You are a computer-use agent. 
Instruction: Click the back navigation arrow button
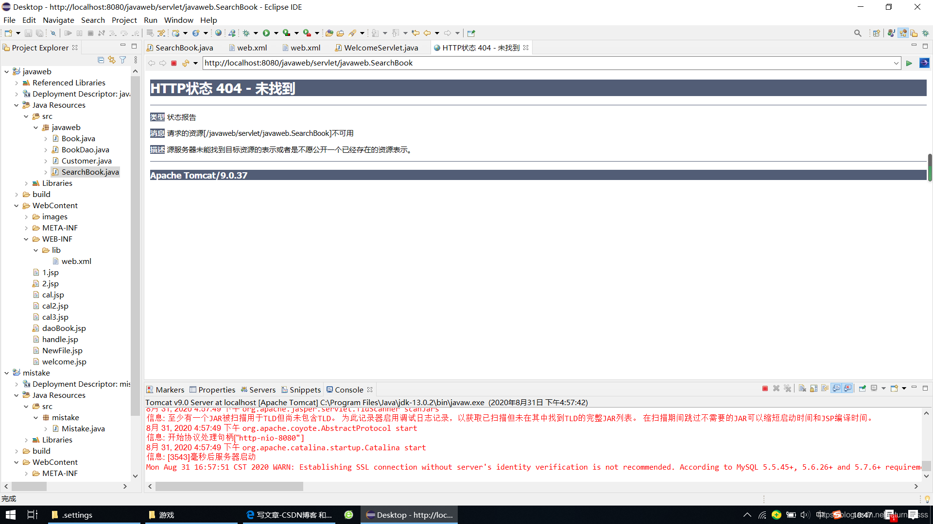[x=152, y=63]
